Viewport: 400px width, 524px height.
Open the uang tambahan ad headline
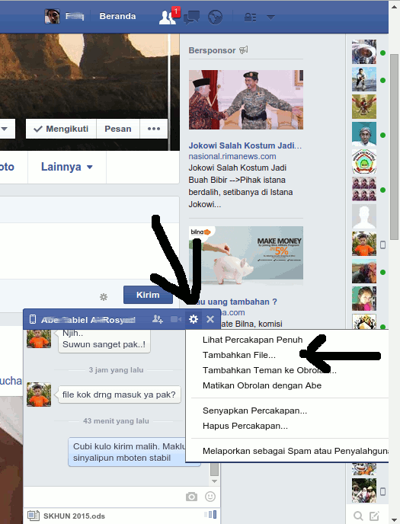(x=236, y=302)
